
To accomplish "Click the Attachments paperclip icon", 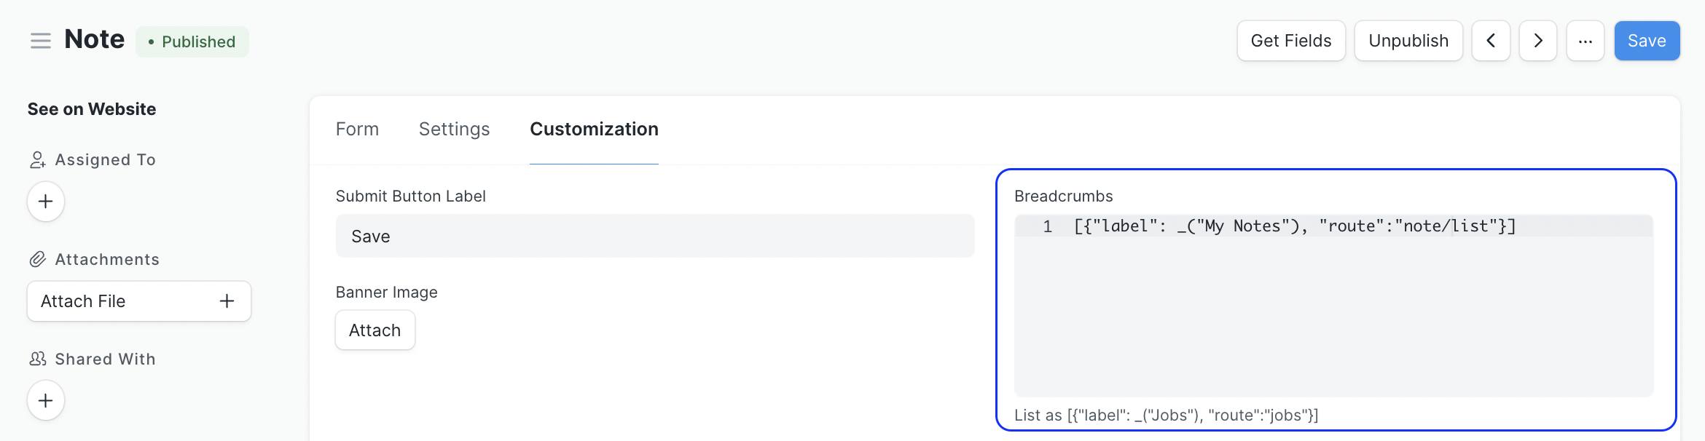I will [37, 258].
